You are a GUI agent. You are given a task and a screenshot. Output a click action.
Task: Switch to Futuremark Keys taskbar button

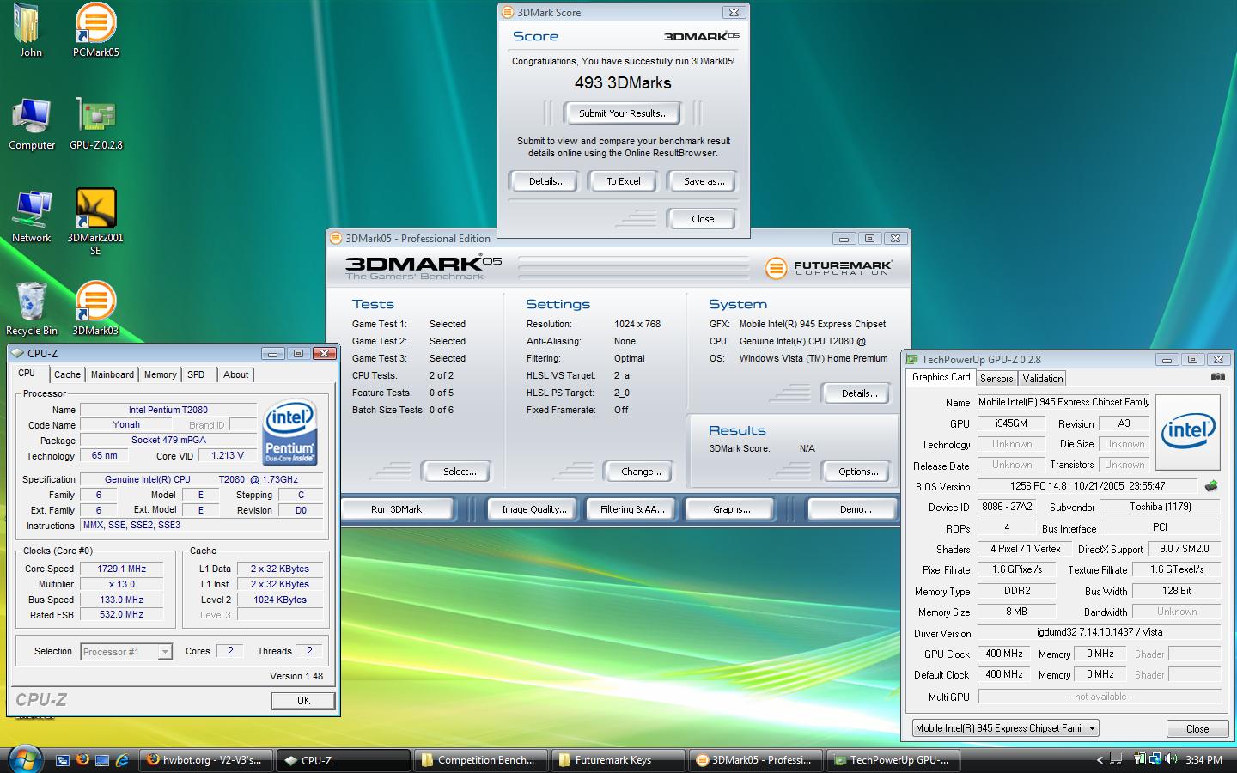click(618, 760)
